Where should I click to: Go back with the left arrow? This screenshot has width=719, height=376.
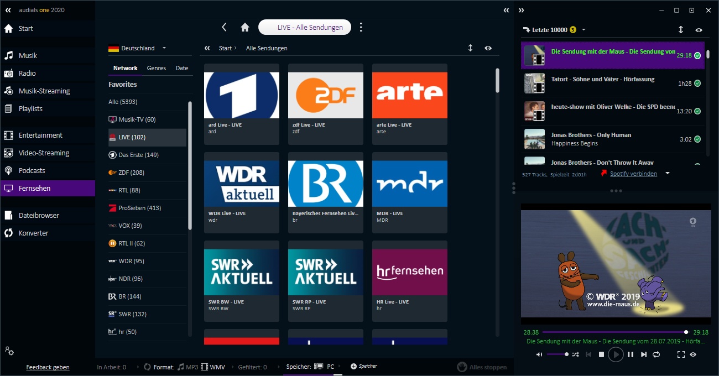[224, 27]
